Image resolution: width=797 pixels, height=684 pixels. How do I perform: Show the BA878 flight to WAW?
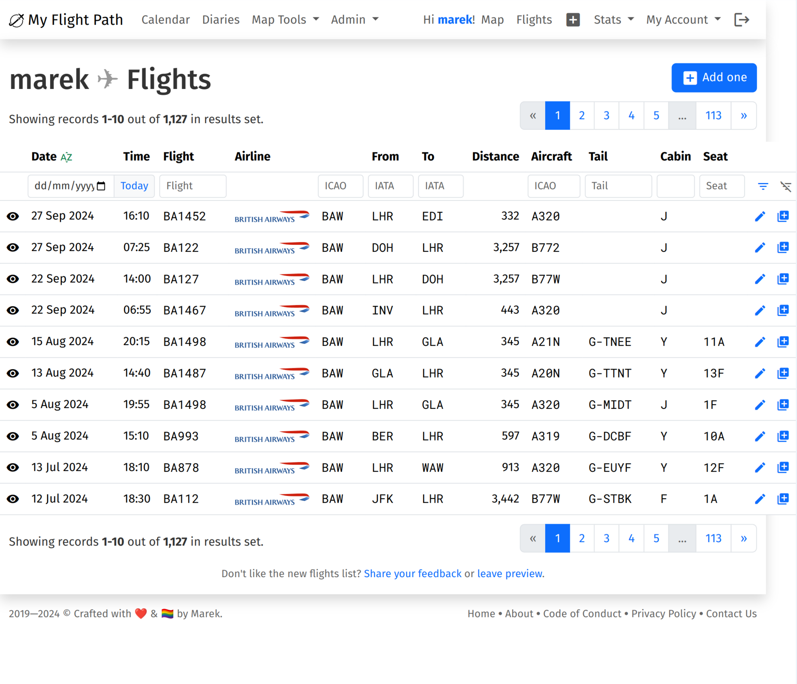click(13, 468)
